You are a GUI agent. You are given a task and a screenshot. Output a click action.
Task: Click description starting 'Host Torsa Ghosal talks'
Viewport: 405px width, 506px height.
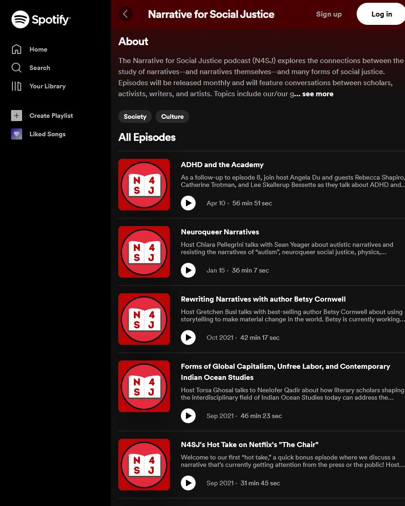[x=292, y=394]
